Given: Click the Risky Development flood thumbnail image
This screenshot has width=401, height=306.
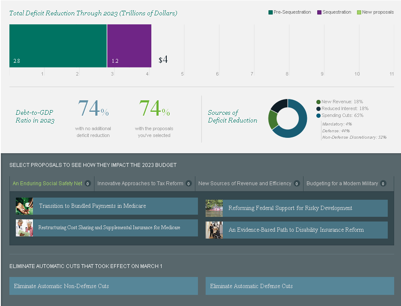Looking at the screenshot, I should point(214,208).
